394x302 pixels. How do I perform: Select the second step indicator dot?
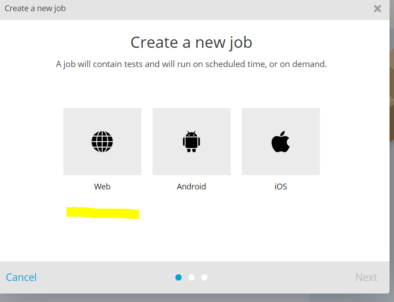[191, 277]
